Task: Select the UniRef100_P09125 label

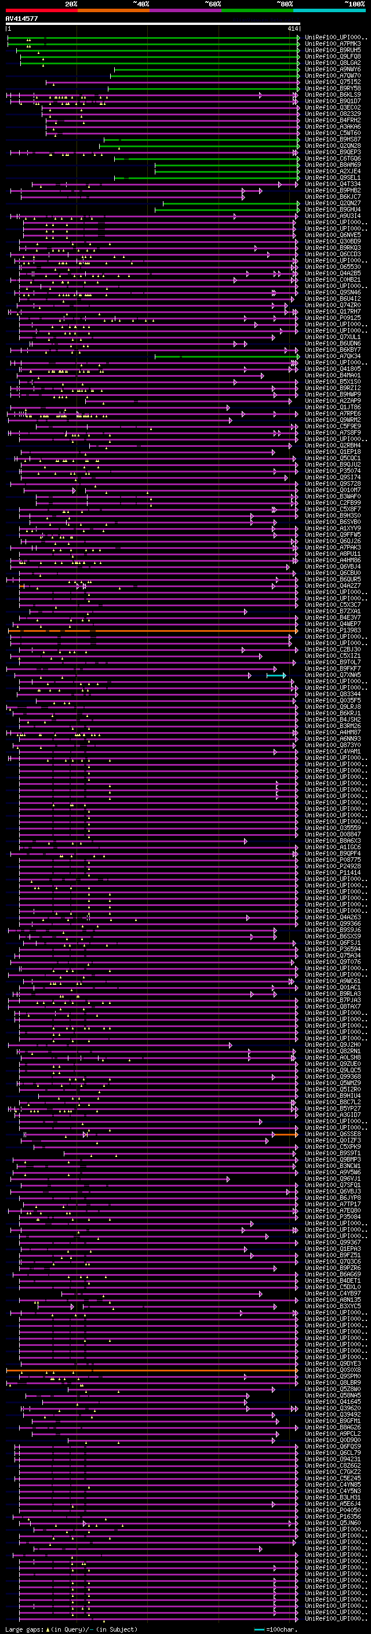Action: 333,318
